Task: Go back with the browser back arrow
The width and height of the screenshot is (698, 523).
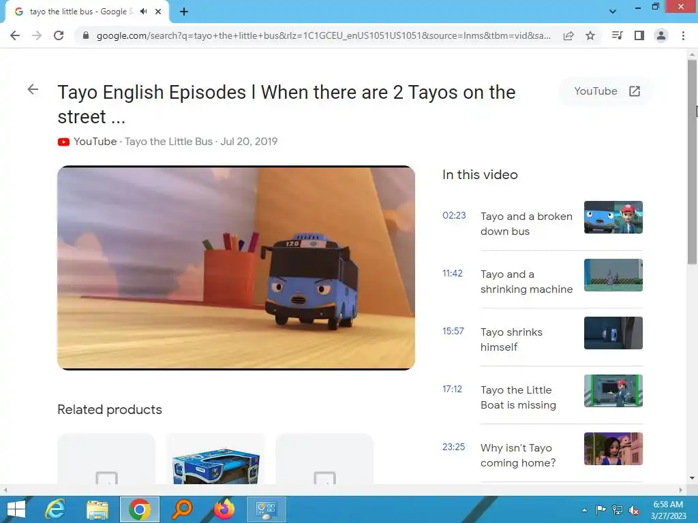Action: pyautogui.click(x=15, y=35)
